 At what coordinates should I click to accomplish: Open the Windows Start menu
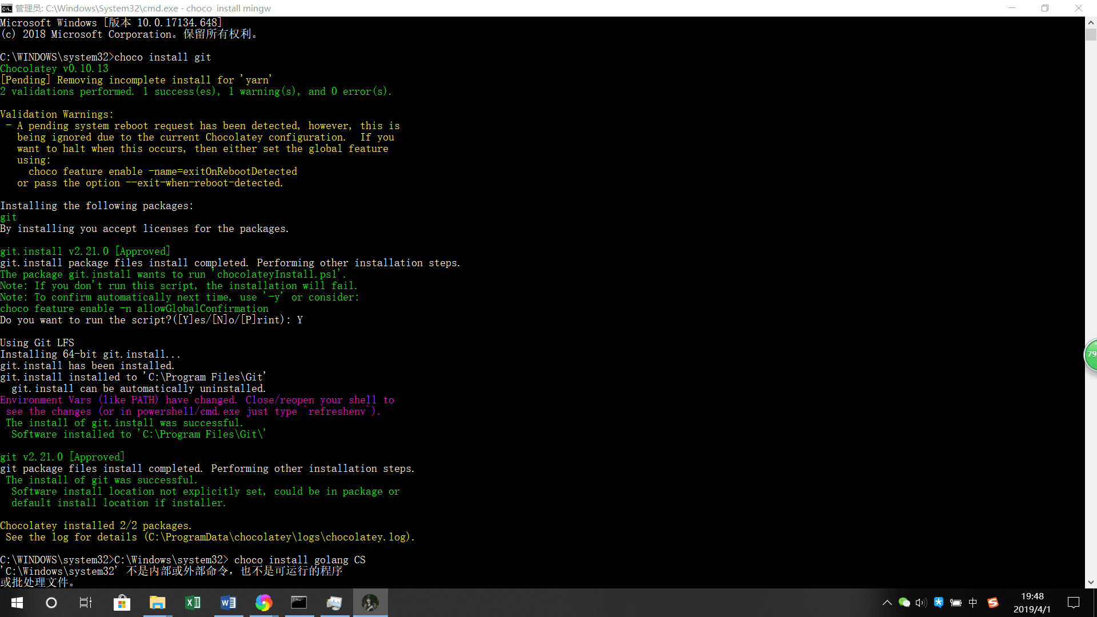pos(17,603)
